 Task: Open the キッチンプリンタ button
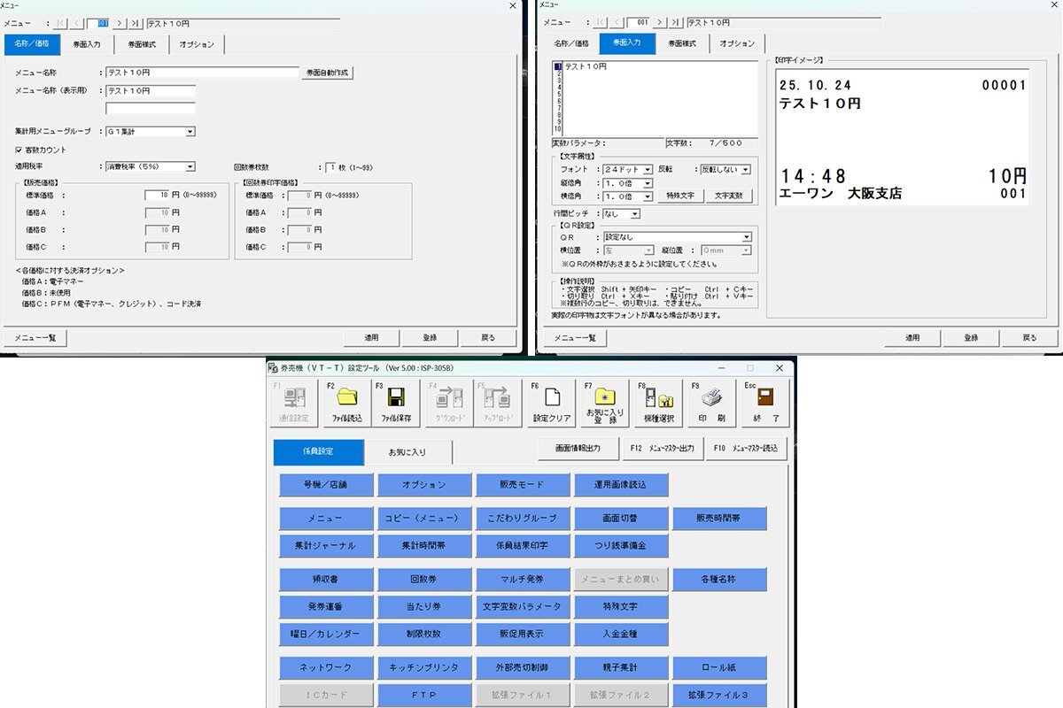click(423, 667)
